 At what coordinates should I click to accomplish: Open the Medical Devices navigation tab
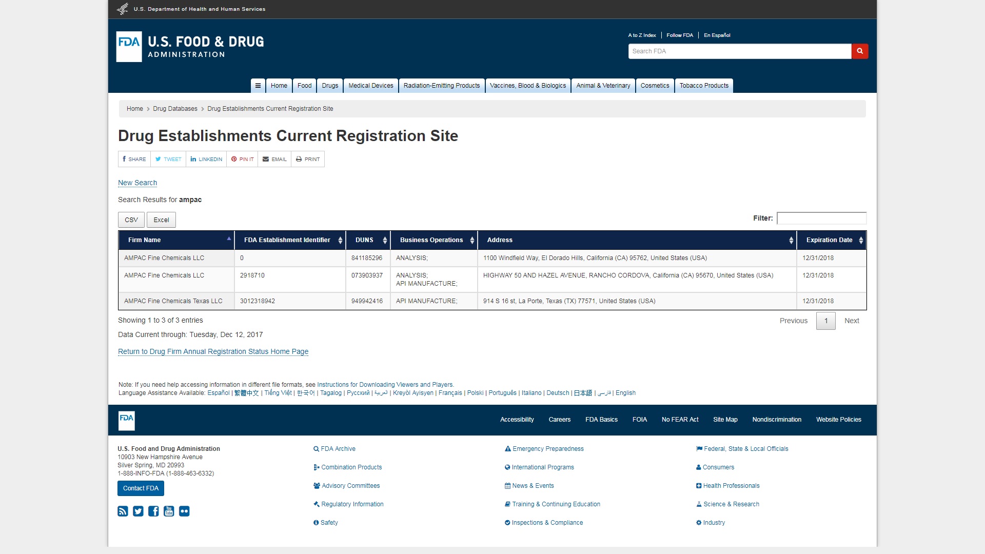[370, 86]
